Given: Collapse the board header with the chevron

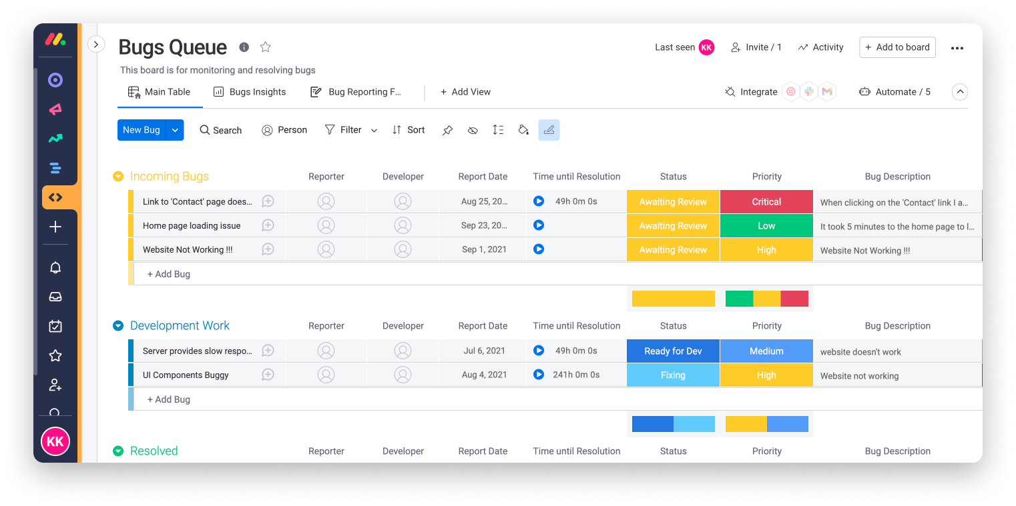Looking at the screenshot, I should [959, 92].
